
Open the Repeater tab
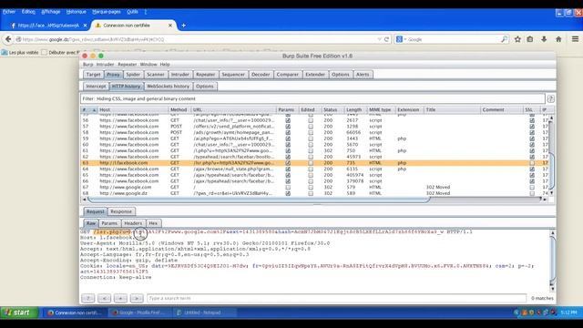coord(206,75)
